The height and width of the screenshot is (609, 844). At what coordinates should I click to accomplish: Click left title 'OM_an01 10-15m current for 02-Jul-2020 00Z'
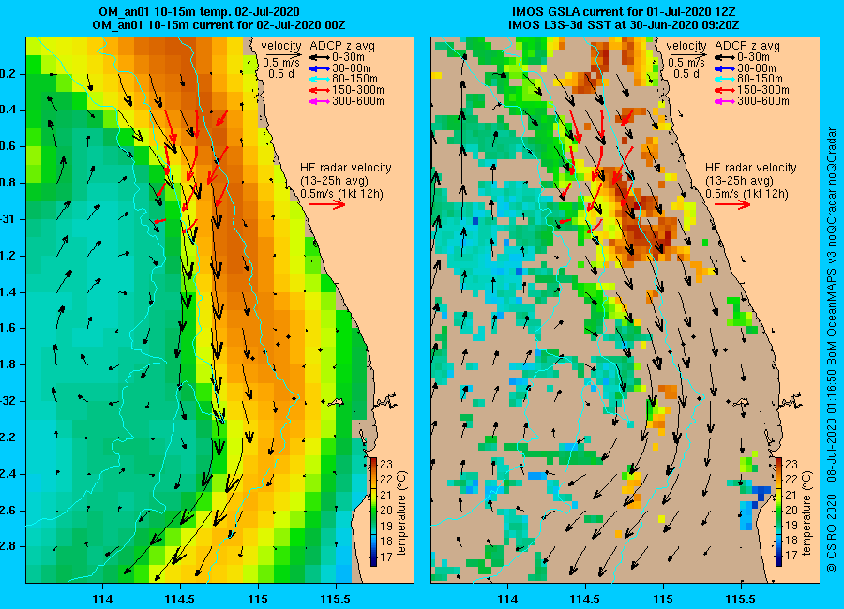[x=219, y=24]
